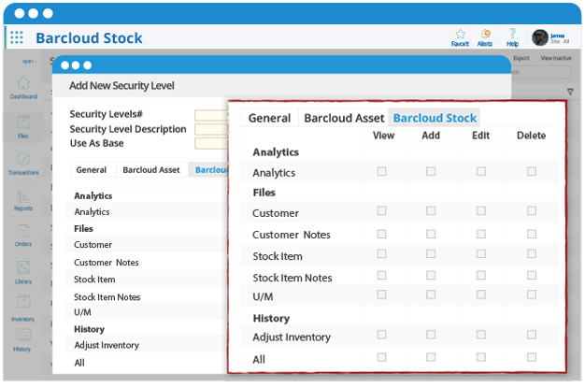Expand the open sidebar toggle
Screen dimensions: 585x388
pyautogui.click(x=30, y=62)
